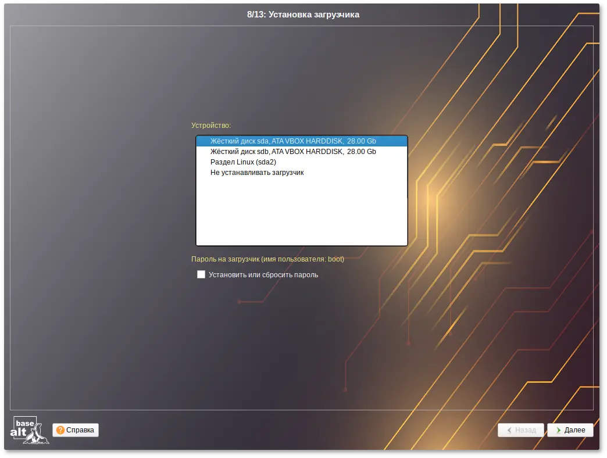
Task: Click the green arrow icon on Далее
Action: 558,431
